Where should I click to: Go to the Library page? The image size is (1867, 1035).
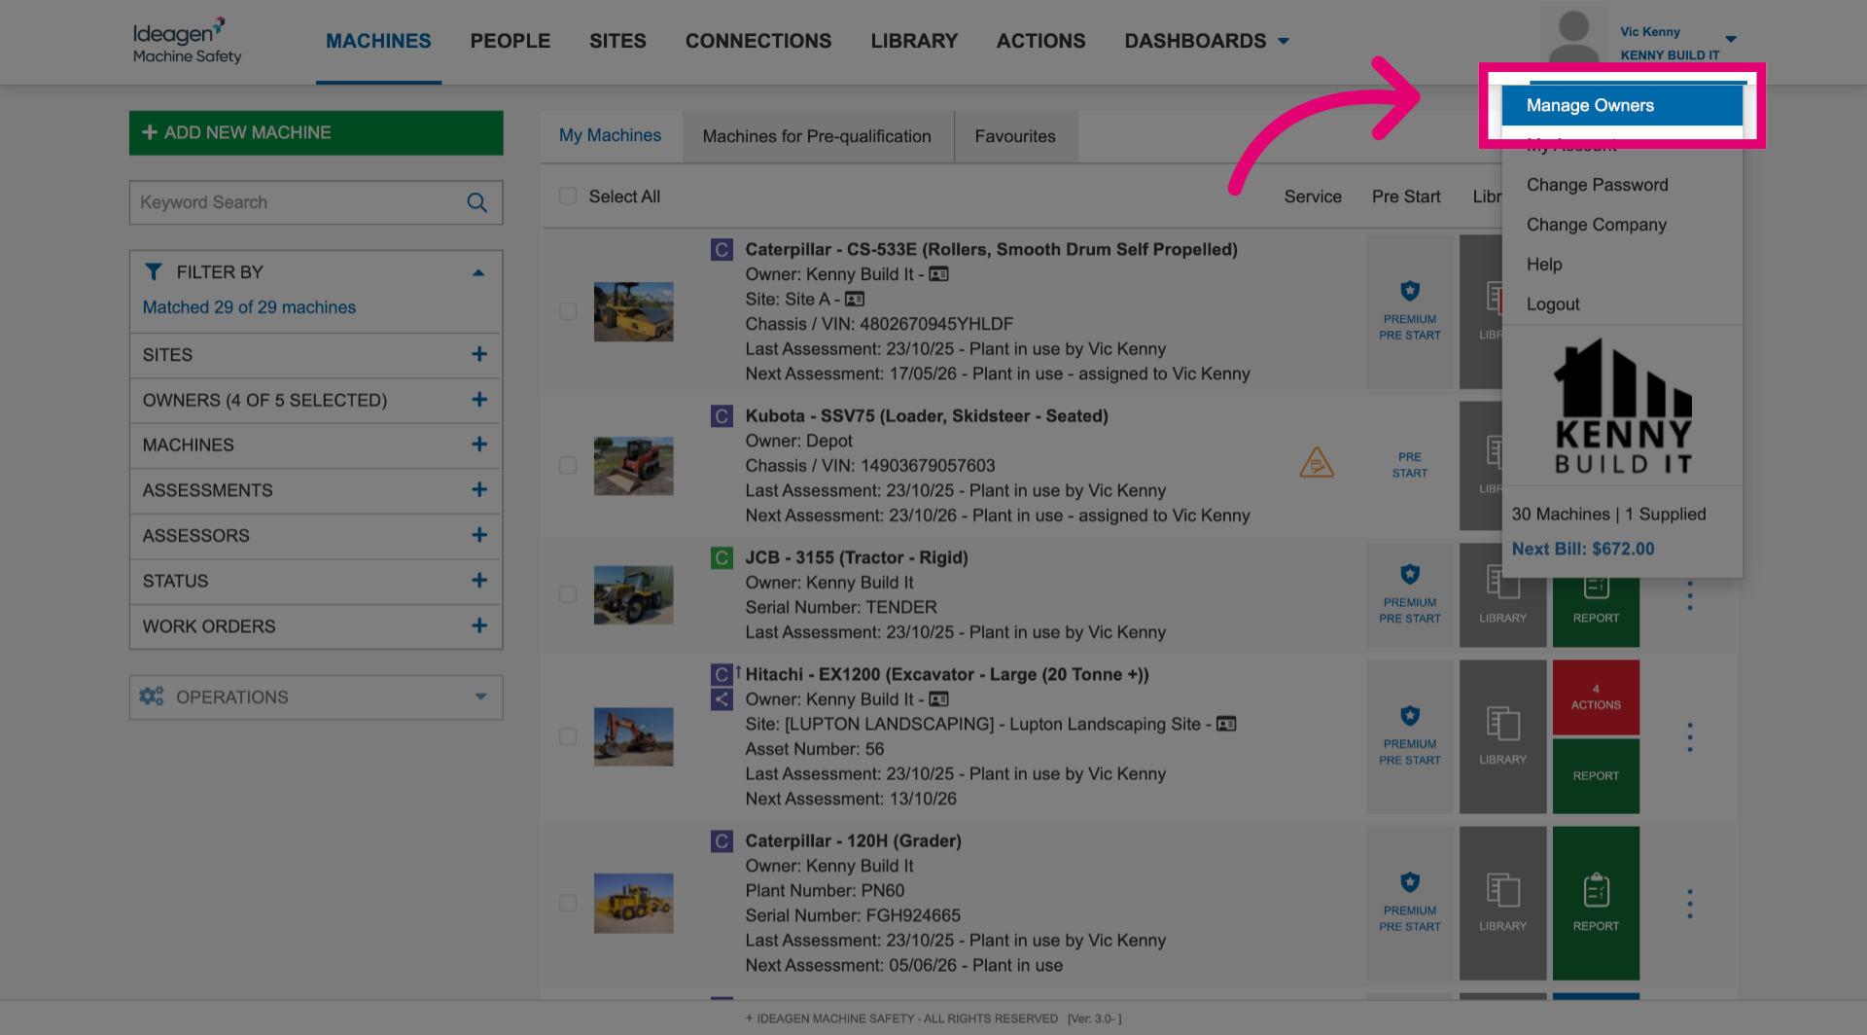click(x=914, y=41)
